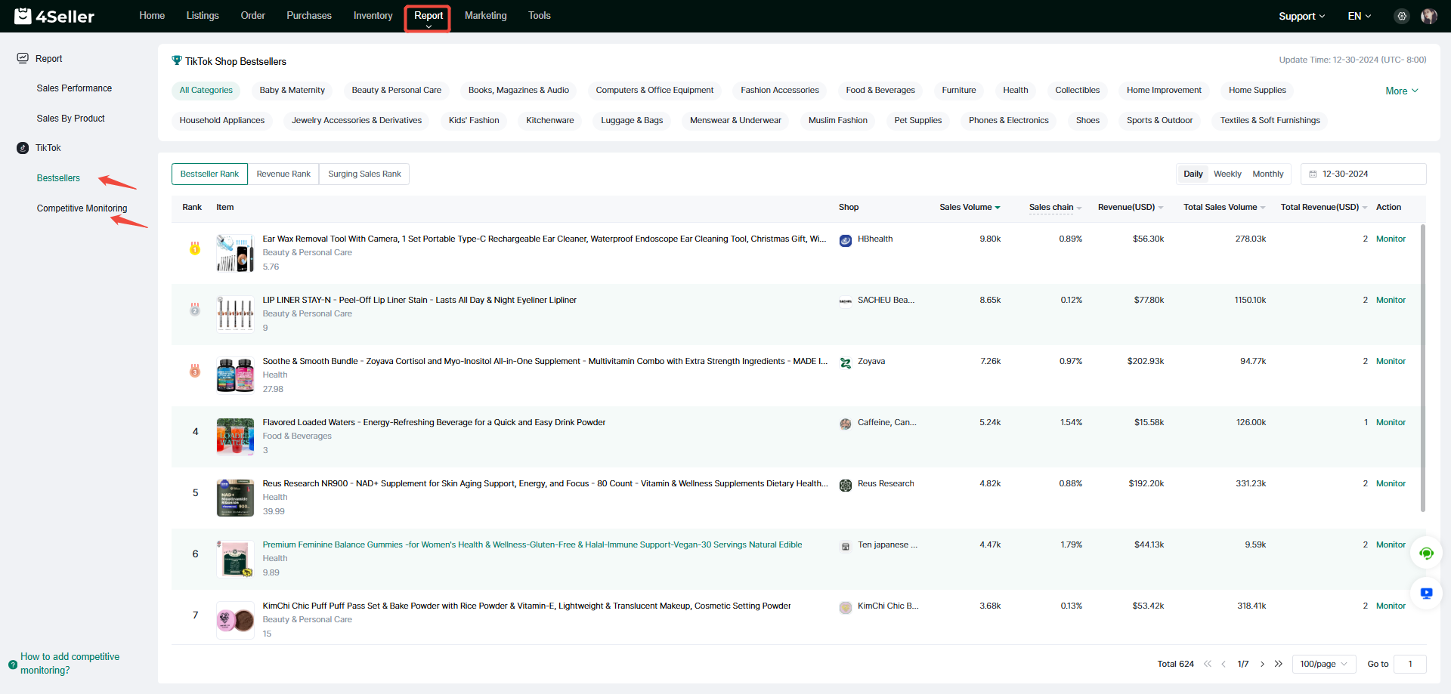Click the KimChi Chic B... shop icon
Viewport: 1451px width, 694px height.
click(x=846, y=607)
